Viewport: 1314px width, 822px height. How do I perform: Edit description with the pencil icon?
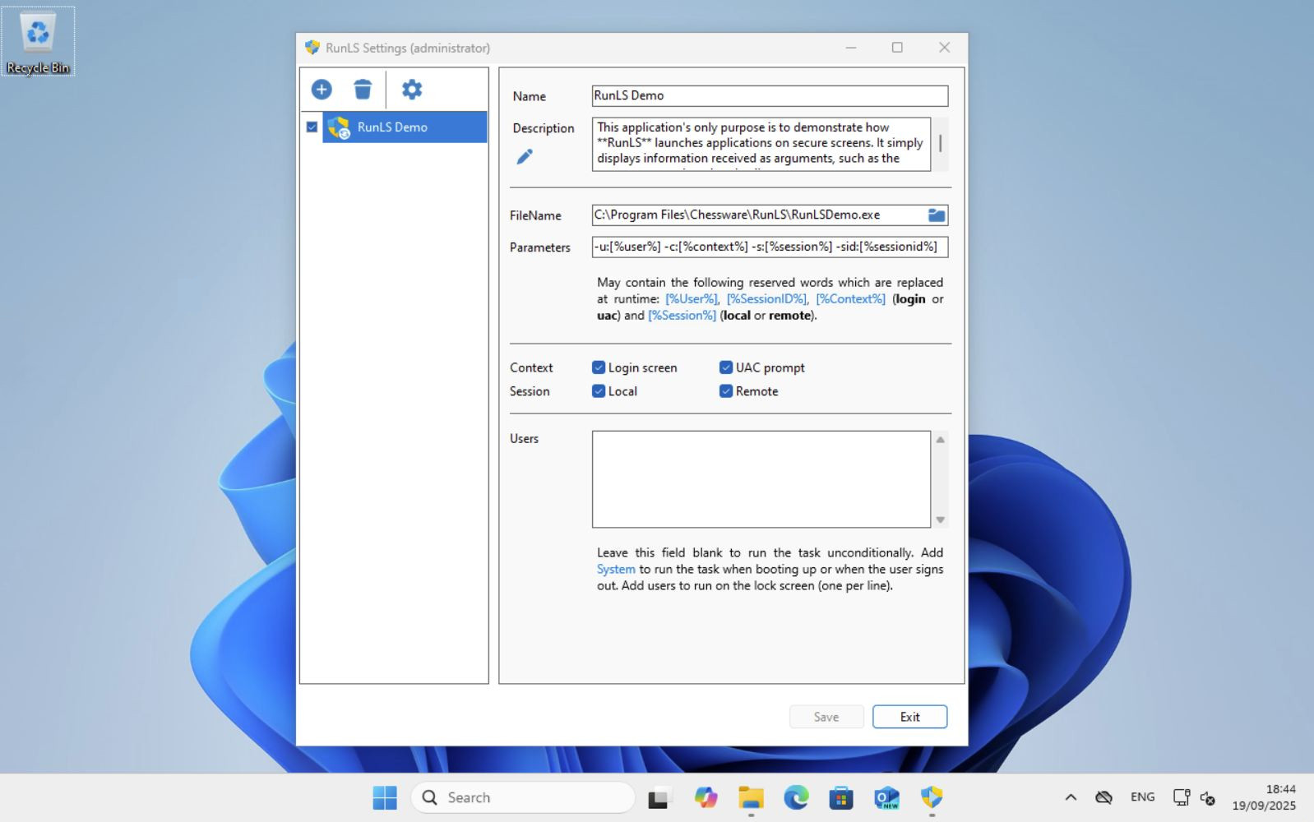pos(525,156)
